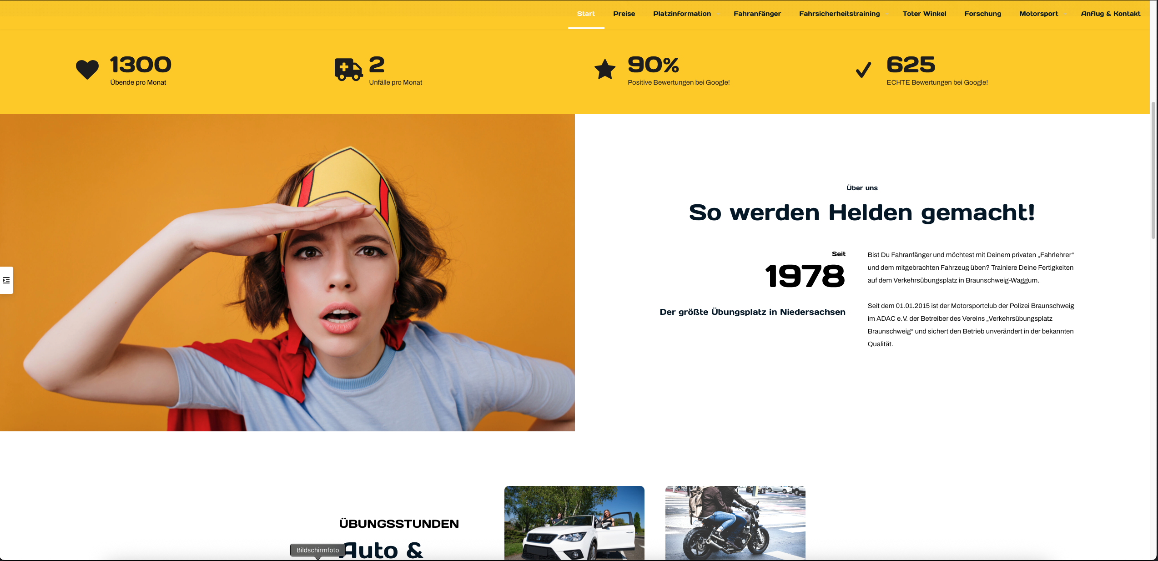Screen dimensions: 1158x561
Task: Click the ambulance icon for Unfälle pro Monat
Action: pyautogui.click(x=349, y=70)
